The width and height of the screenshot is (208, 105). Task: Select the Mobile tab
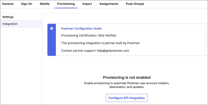[x=44, y=4]
